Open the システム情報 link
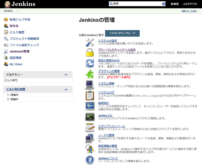 pyautogui.click(x=106, y=83)
